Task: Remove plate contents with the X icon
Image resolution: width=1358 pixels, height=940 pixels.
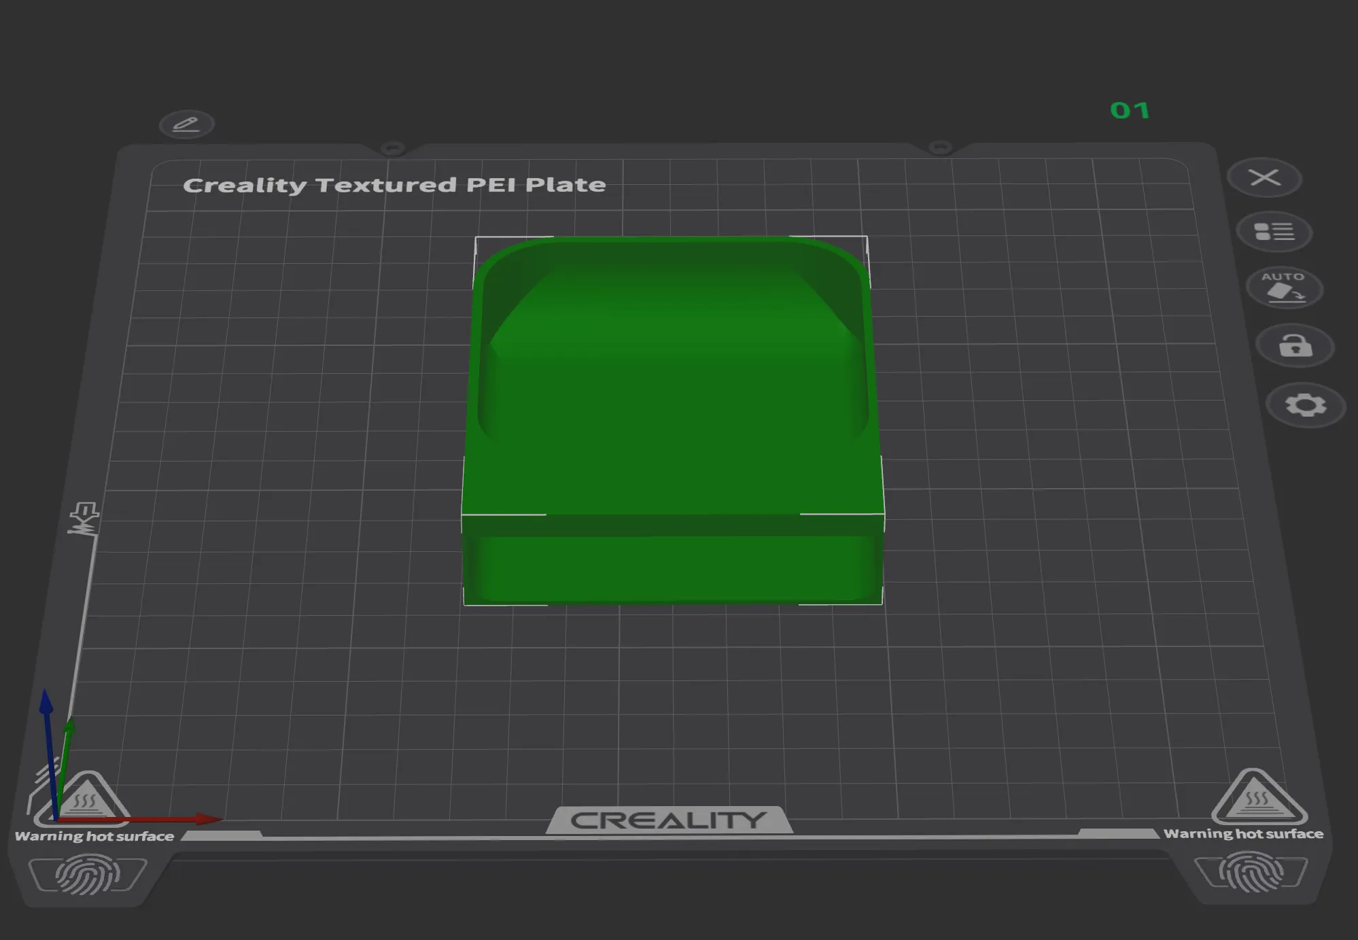Action: click(1264, 178)
